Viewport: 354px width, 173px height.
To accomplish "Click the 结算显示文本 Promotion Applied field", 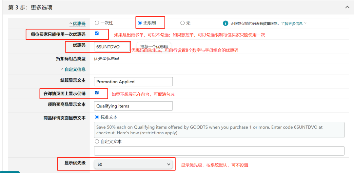I will (x=133, y=82).
